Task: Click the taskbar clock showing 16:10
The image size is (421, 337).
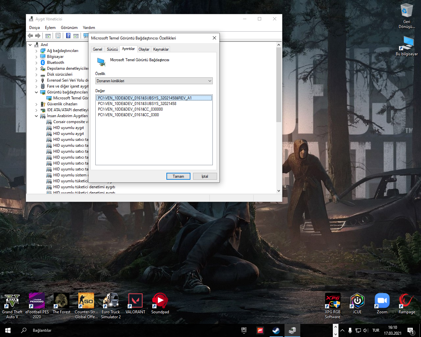Action: (x=393, y=330)
